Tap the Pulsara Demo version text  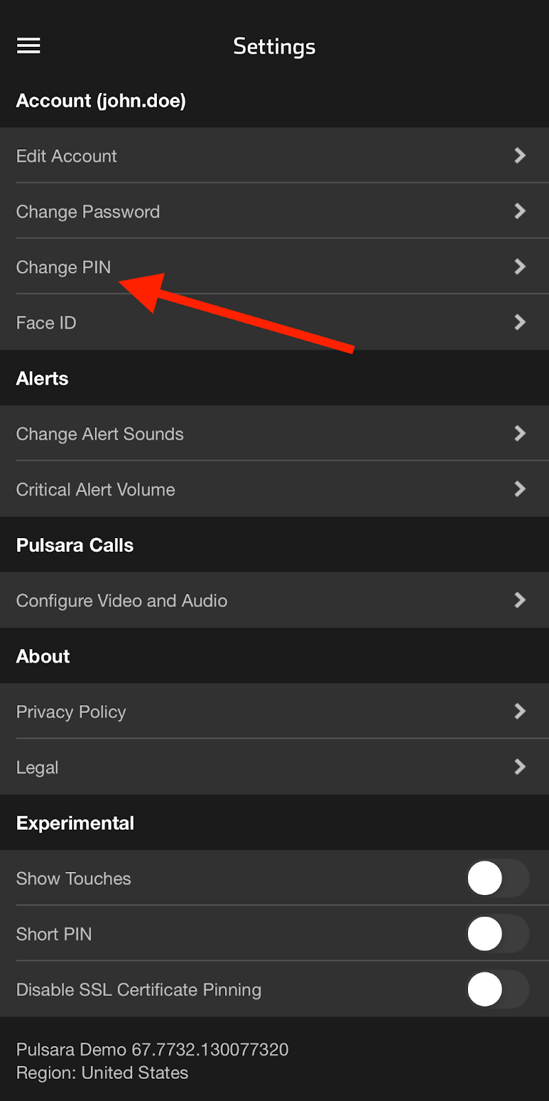tap(152, 1049)
